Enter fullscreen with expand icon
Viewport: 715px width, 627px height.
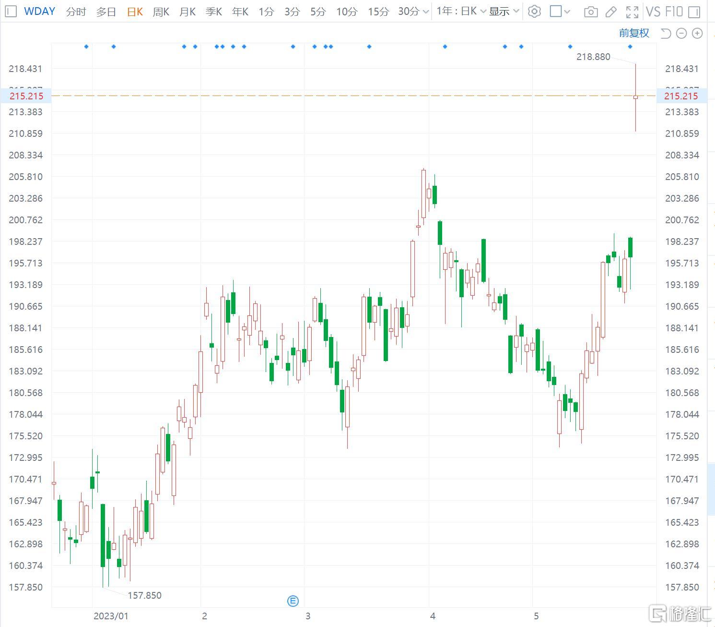[632, 12]
